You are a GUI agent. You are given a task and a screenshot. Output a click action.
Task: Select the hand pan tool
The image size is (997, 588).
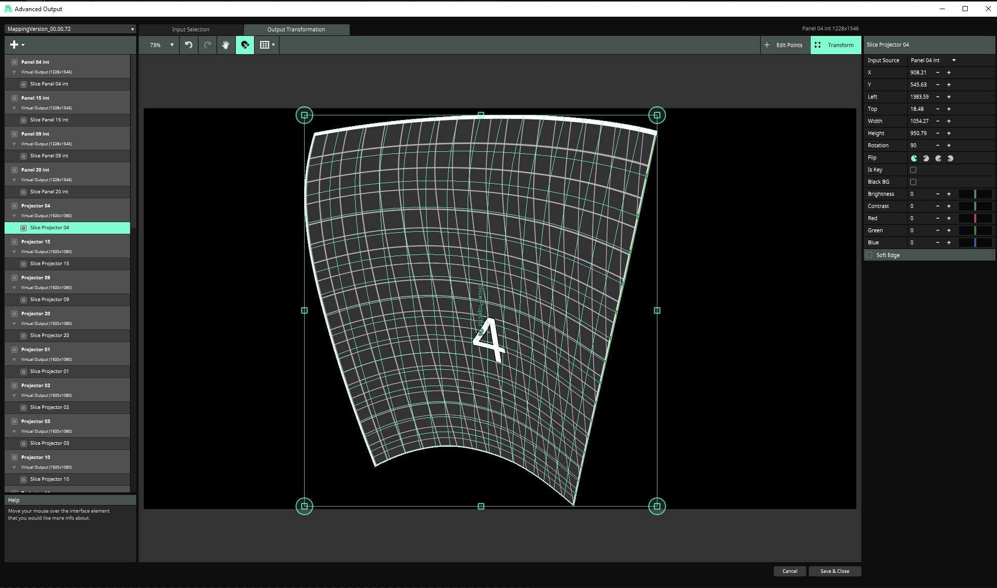point(226,45)
